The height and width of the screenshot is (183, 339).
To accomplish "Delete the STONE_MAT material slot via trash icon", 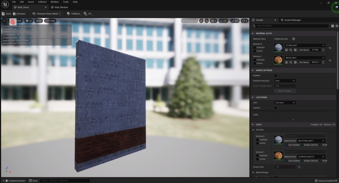I will coord(323,50).
